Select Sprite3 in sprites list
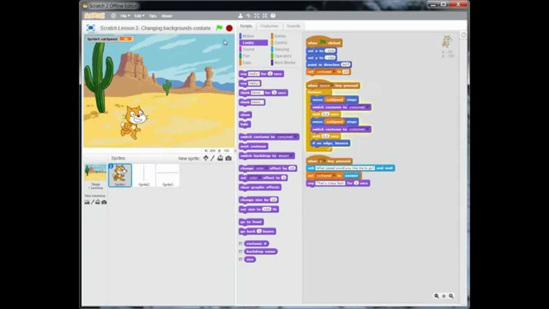The height and width of the screenshot is (309, 549). coord(168,175)
